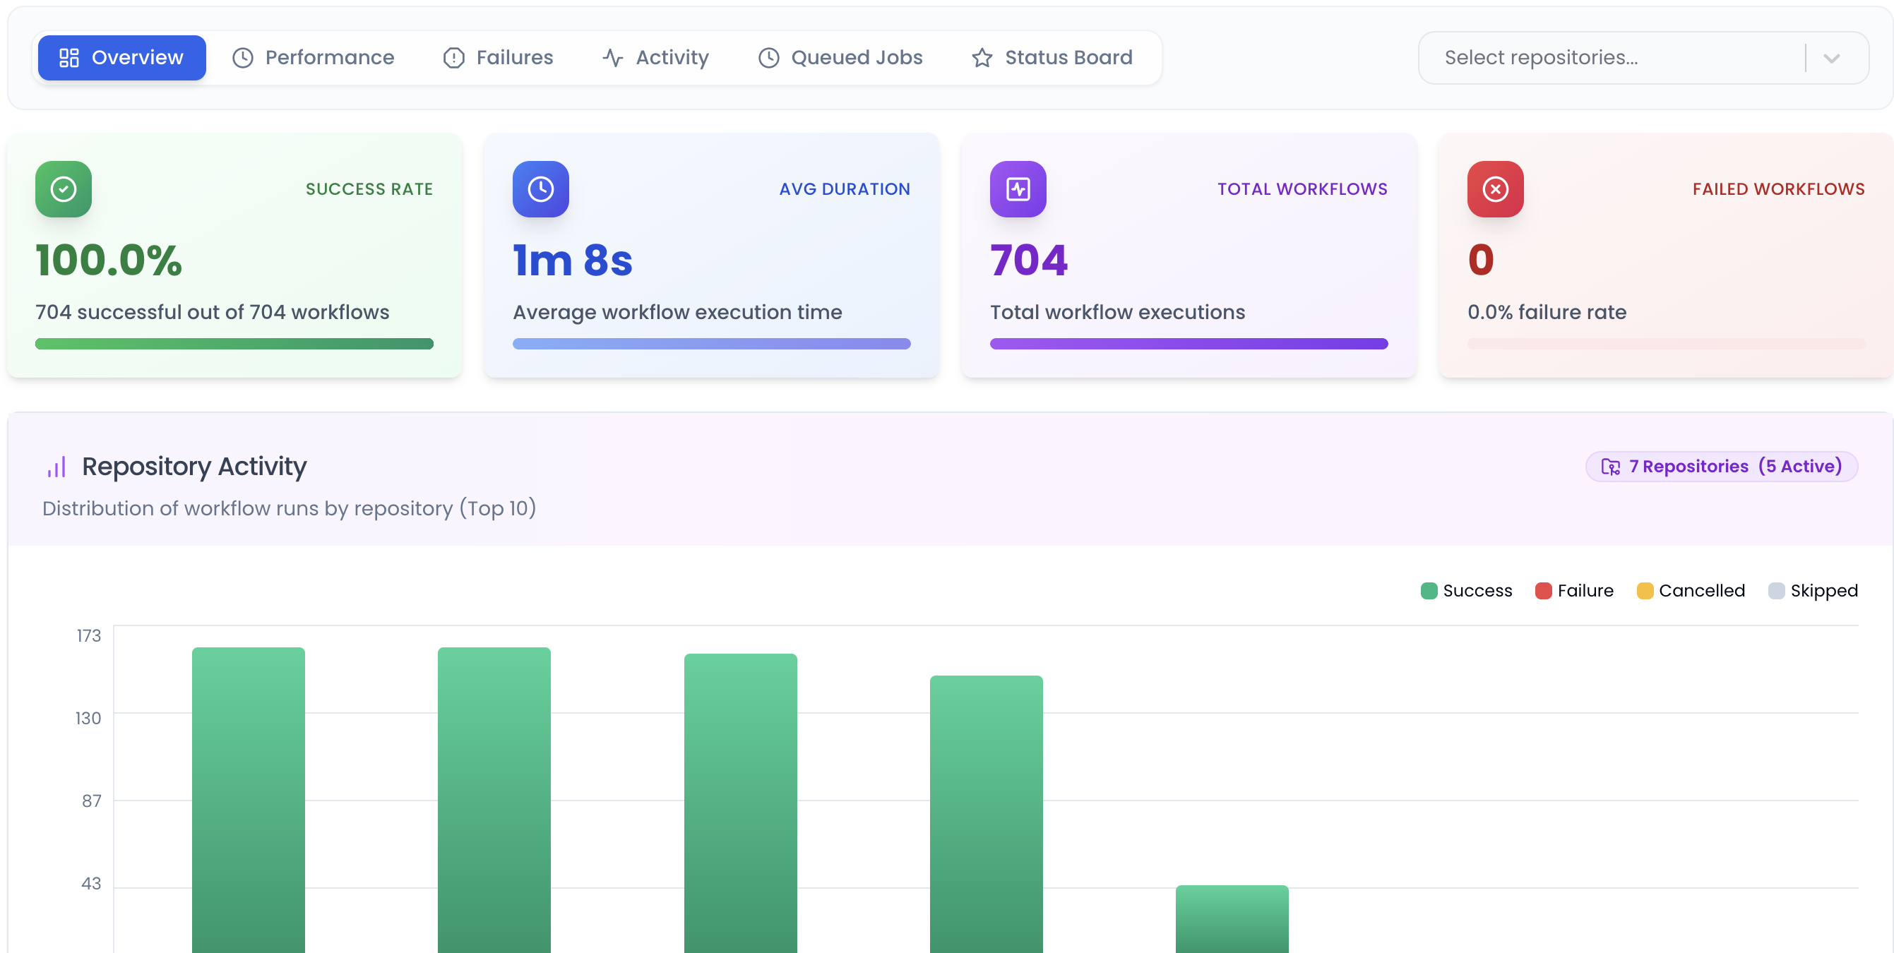Click blue clock icon on Avg Duration card

click(540, 189)
